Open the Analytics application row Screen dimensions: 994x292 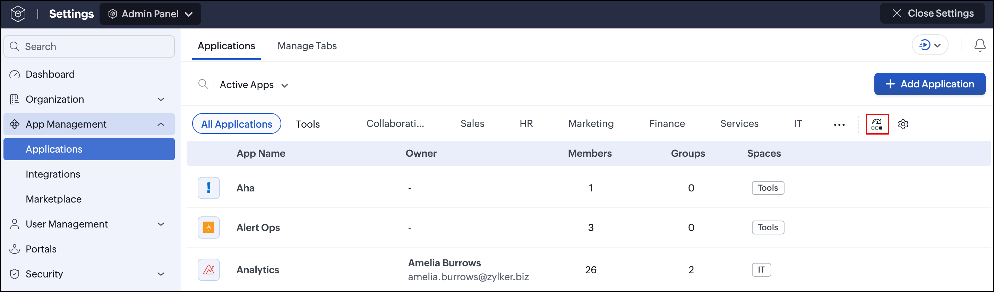589,269
